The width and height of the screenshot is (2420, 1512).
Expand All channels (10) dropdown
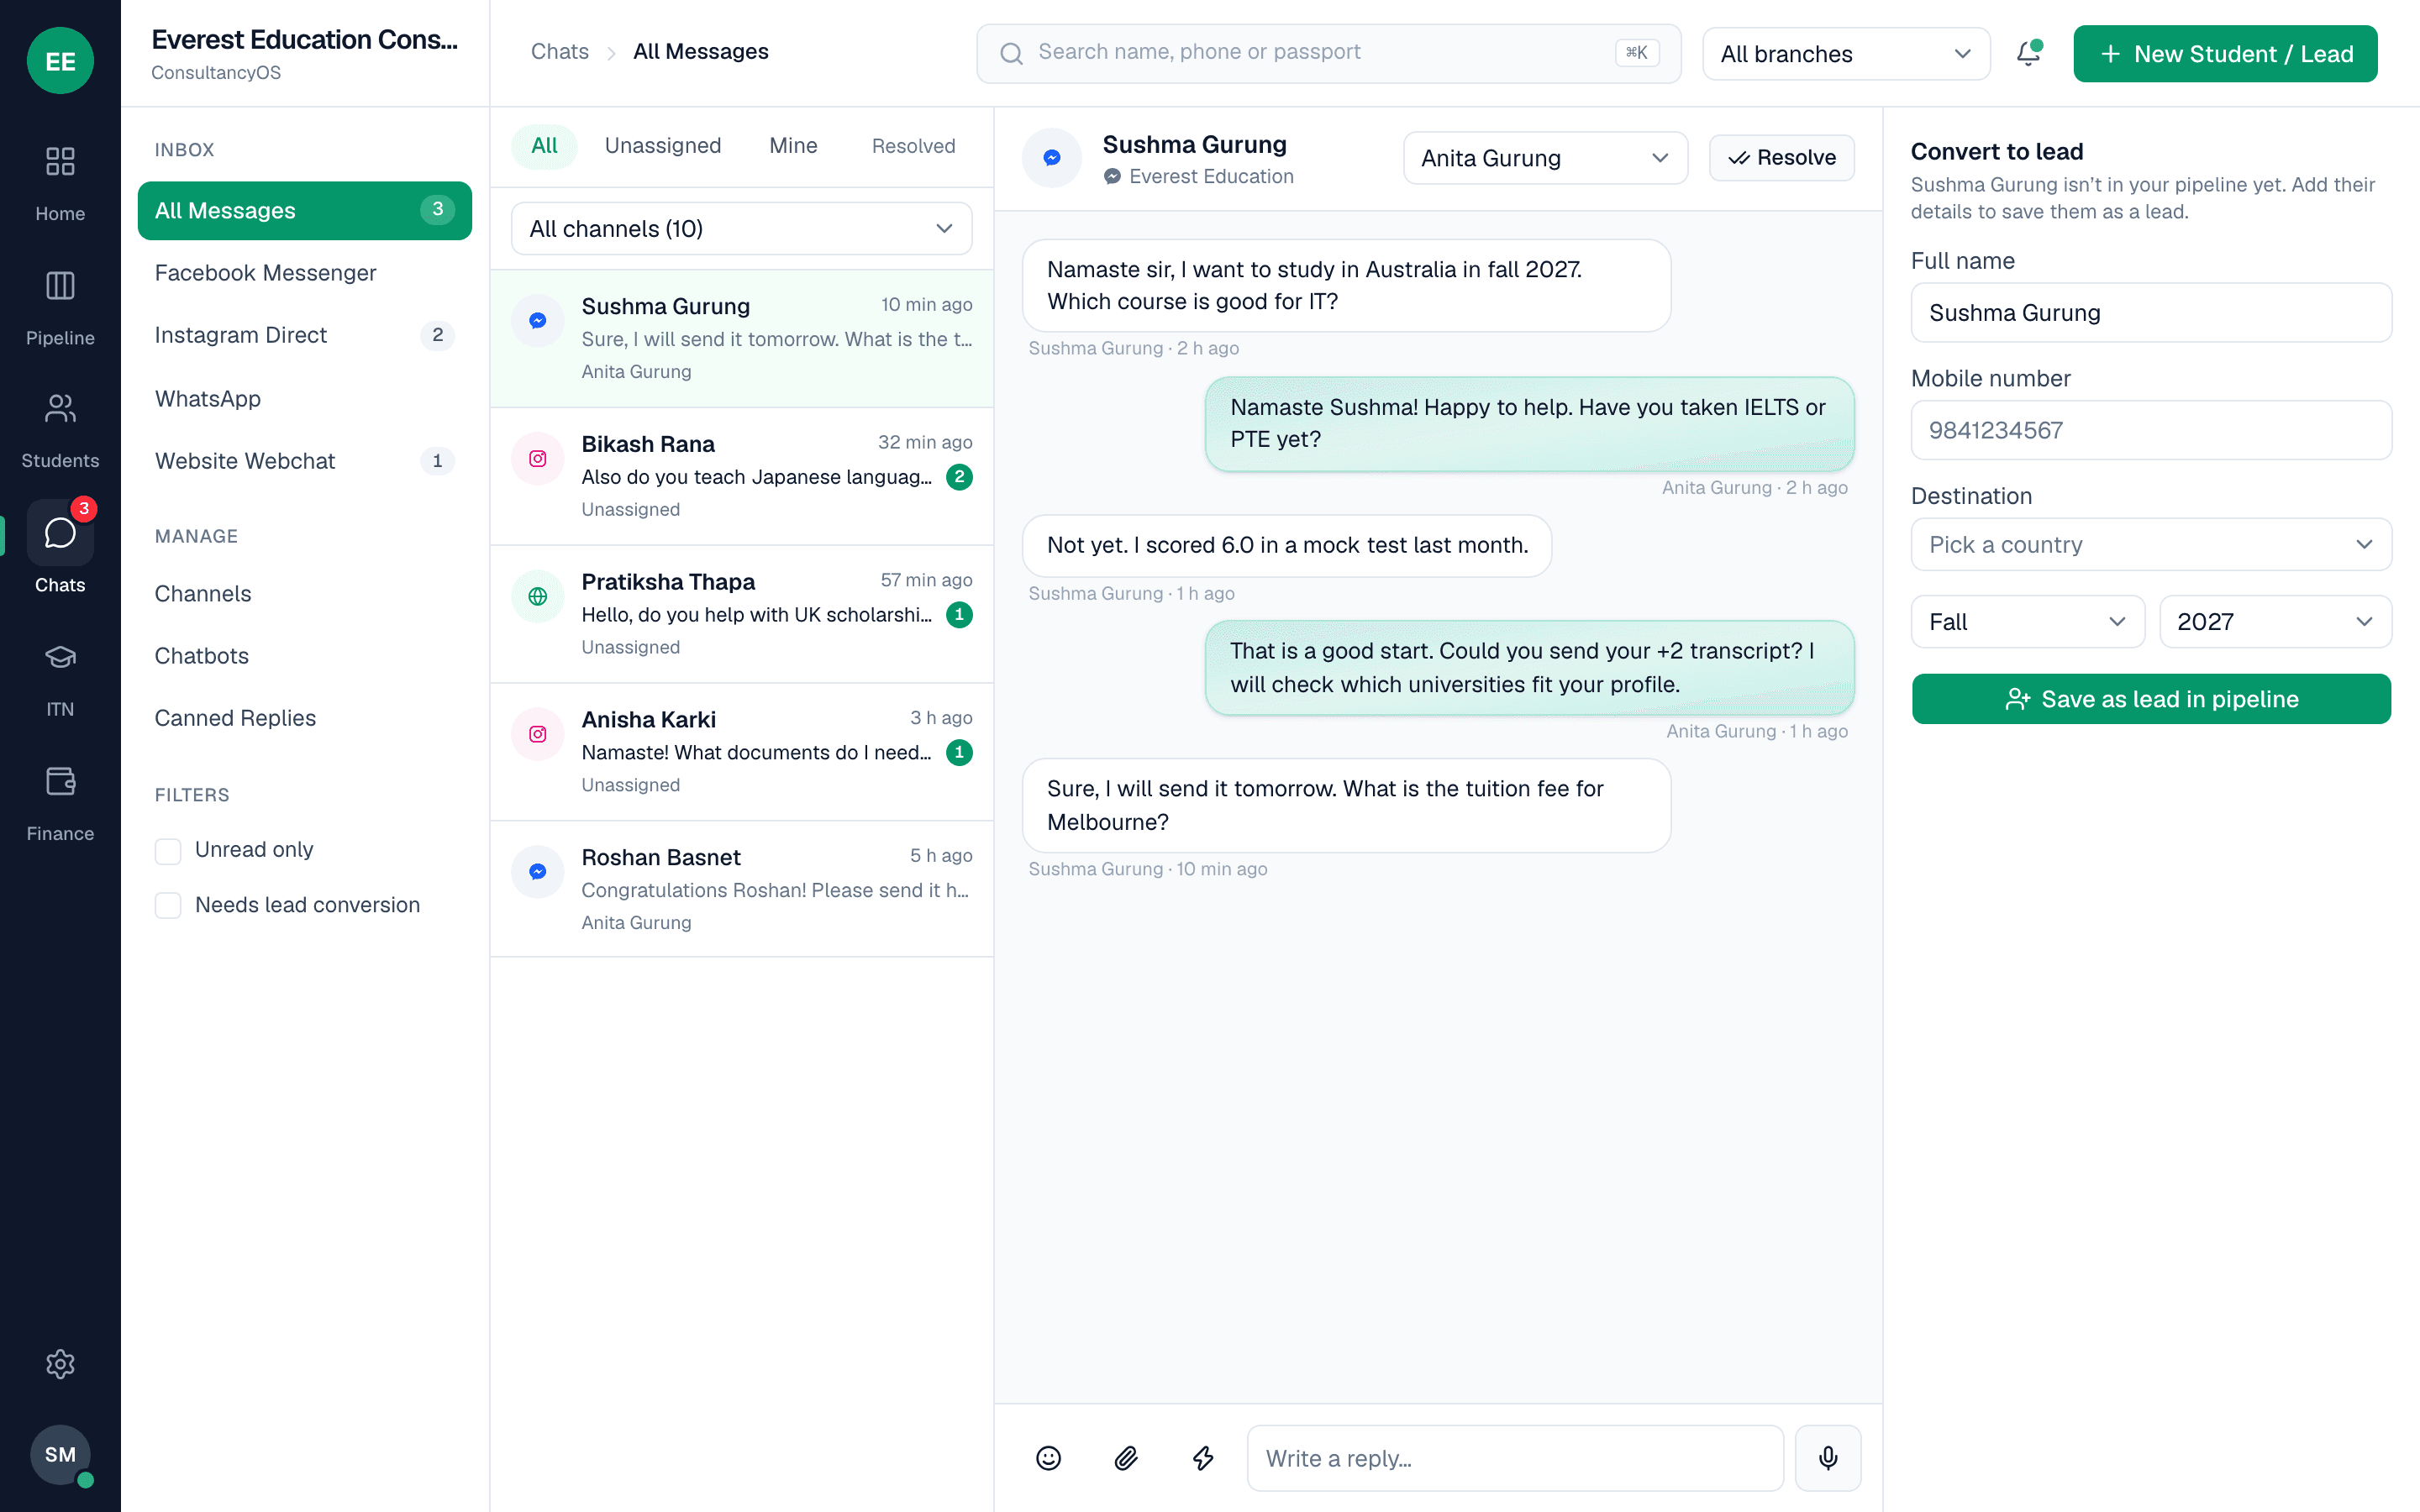point(741,229)
